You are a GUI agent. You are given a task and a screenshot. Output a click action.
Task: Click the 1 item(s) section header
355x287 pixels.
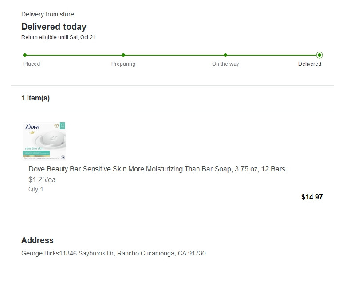(35, 98)
